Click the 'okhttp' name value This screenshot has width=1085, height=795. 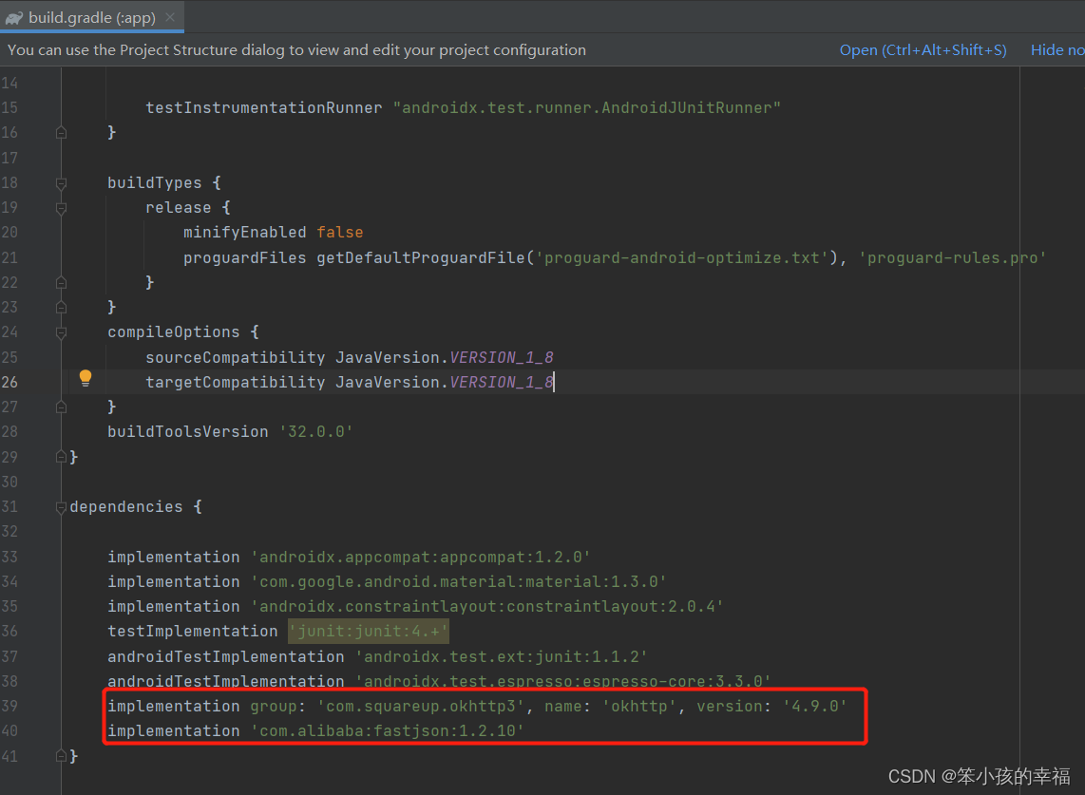coord(638,706)
